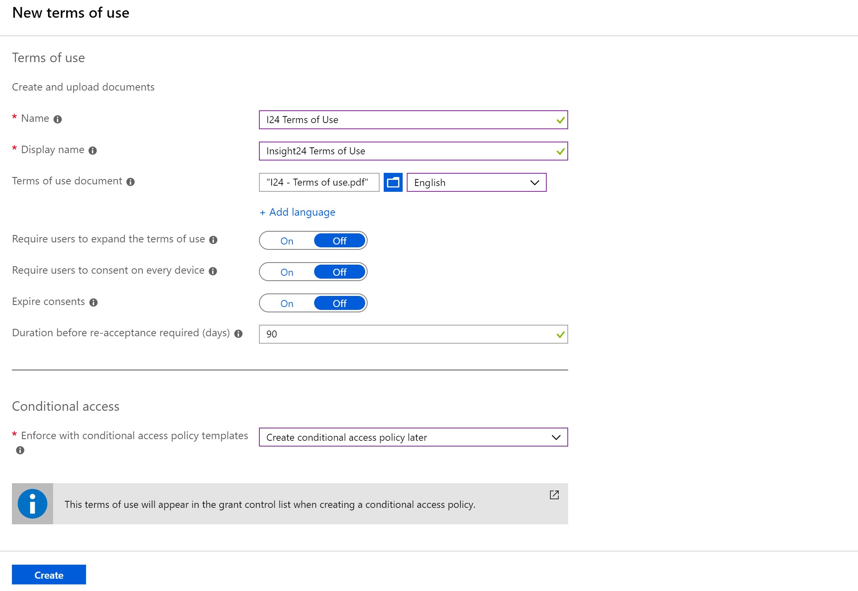Turn On consent on every device
Screen dimensions: 858x591
[287, 272]
